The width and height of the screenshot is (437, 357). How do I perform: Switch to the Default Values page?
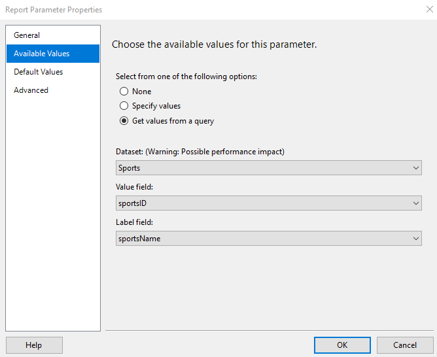pos(38,72)
